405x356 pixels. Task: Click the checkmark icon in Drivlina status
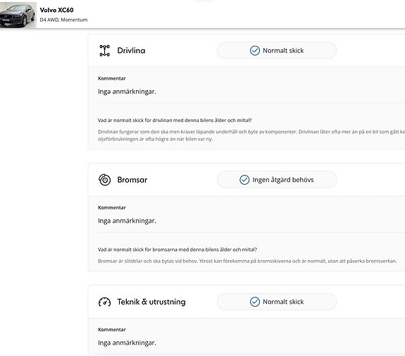coord(255,51)
